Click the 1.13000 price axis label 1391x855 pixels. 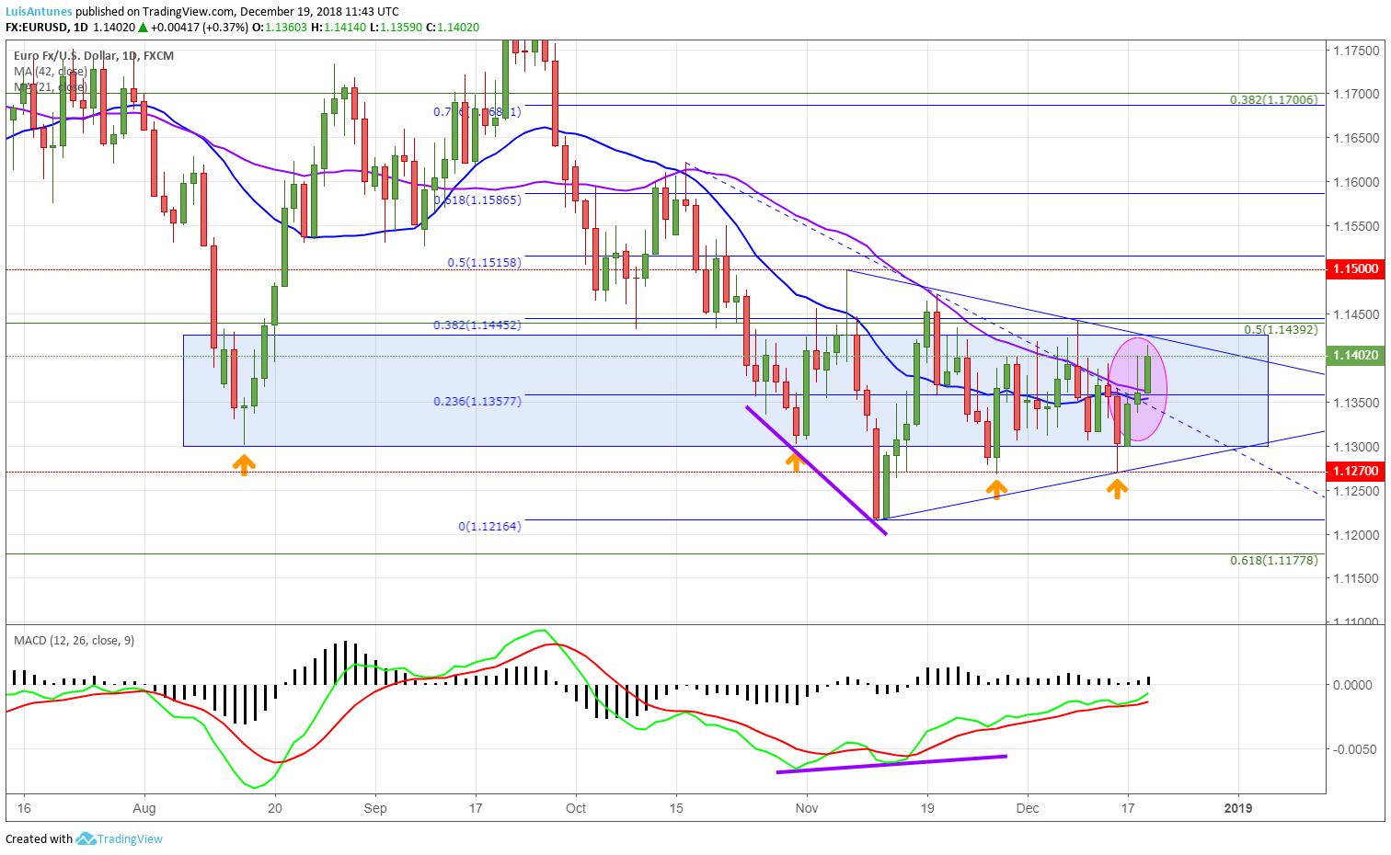(1356, 447)
